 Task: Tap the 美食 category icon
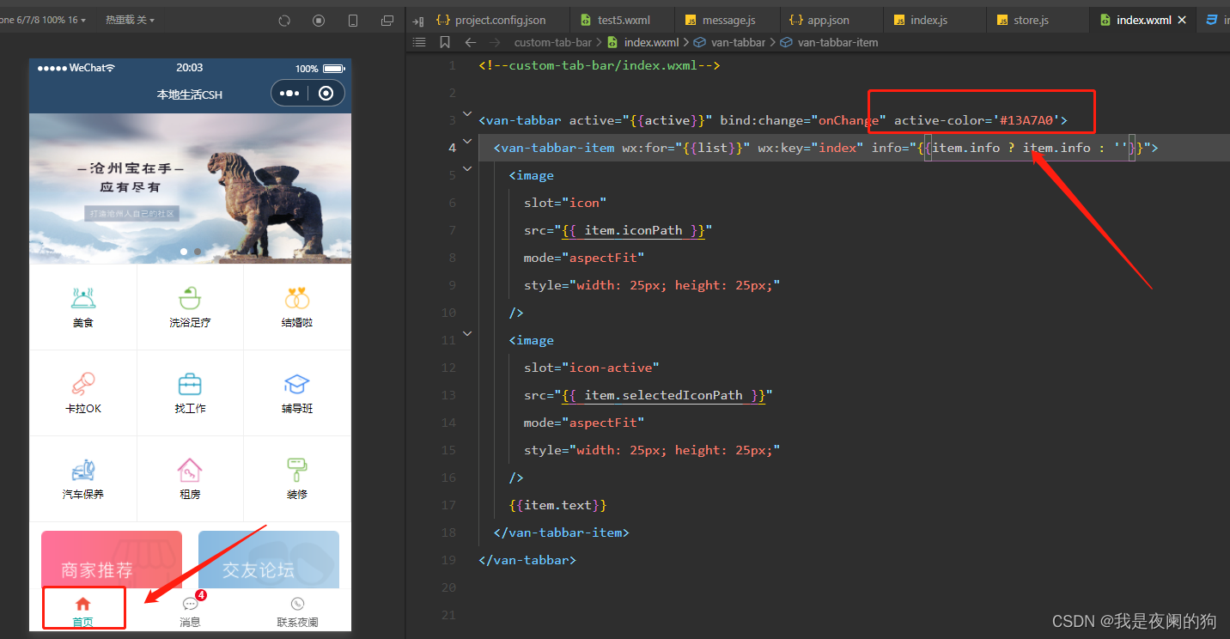click(83, 298)
